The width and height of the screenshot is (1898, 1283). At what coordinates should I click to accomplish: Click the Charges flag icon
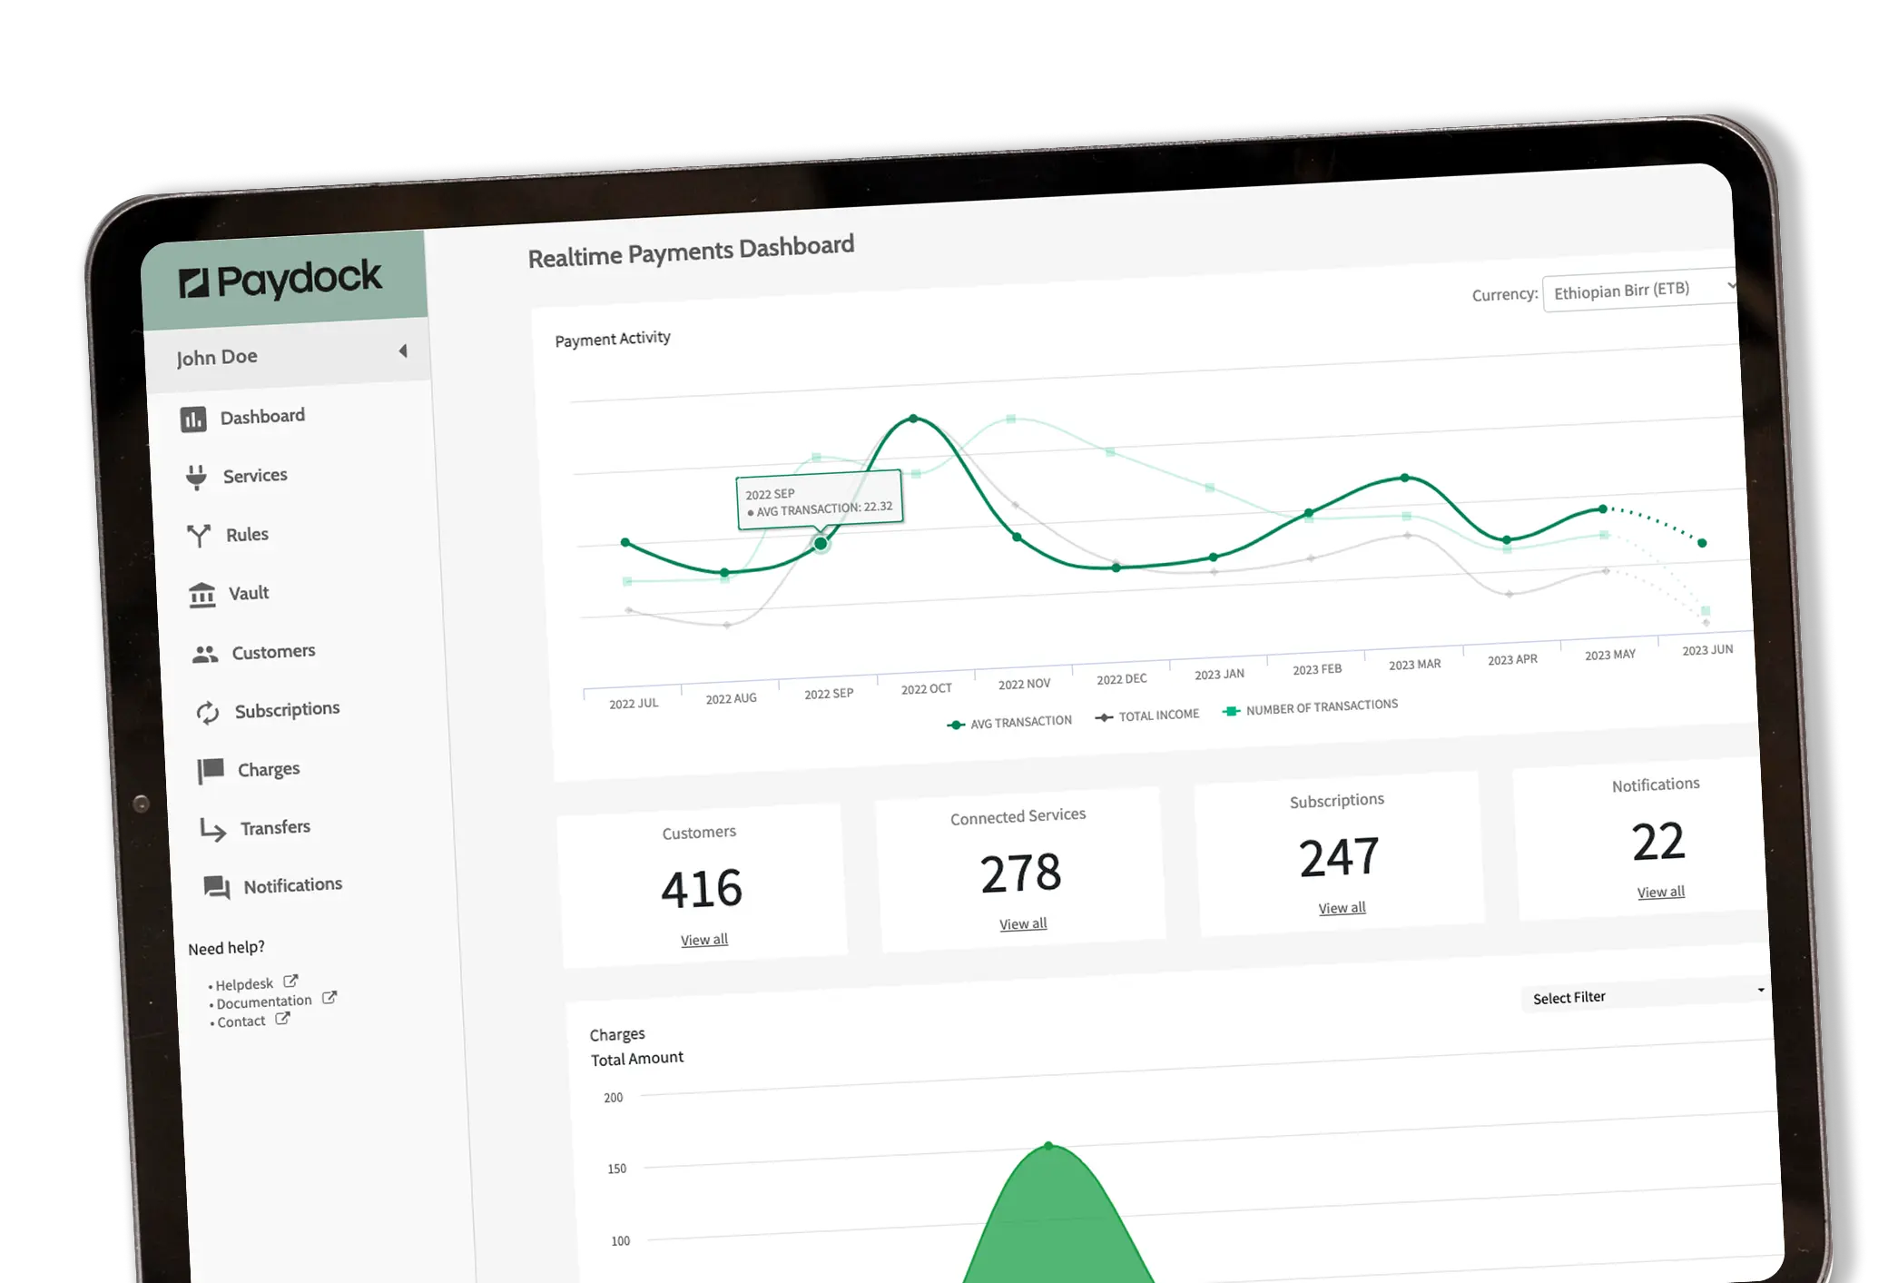tap(211, 771)
